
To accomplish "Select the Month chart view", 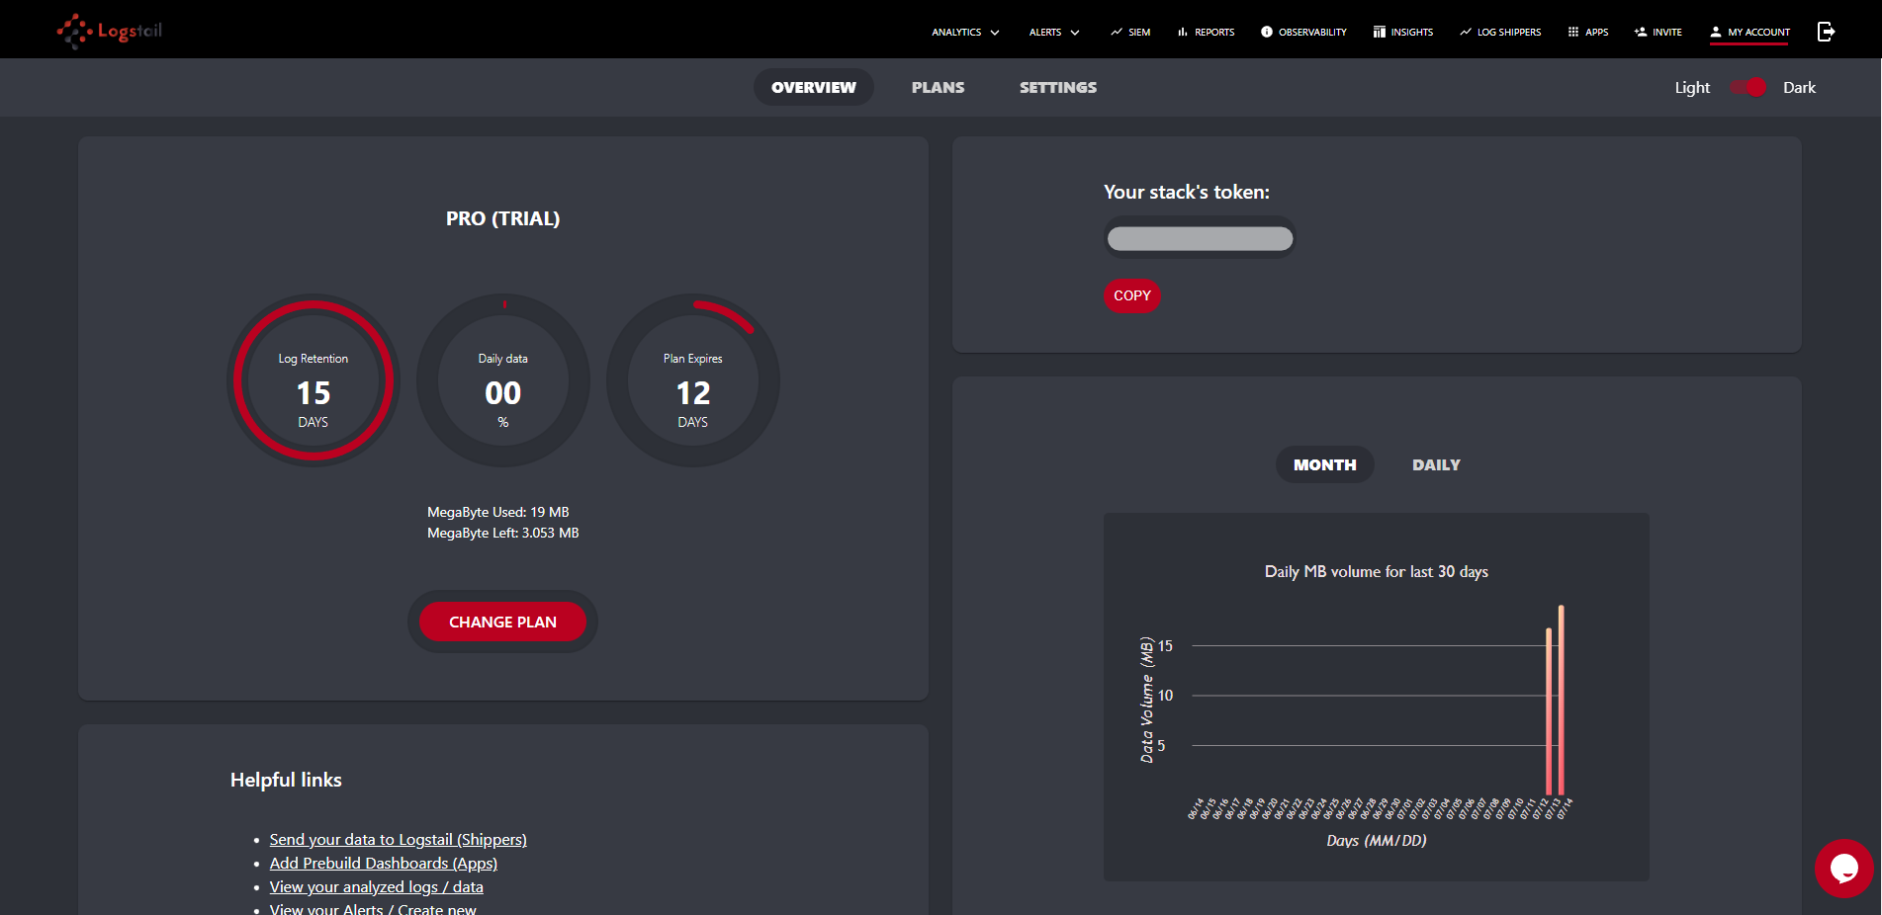I will 1325,464.
